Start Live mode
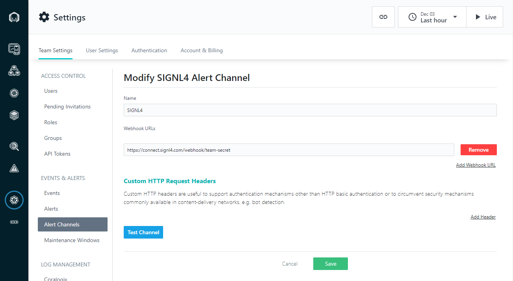The width and height of the screenshot is (513, 281). 485,17
